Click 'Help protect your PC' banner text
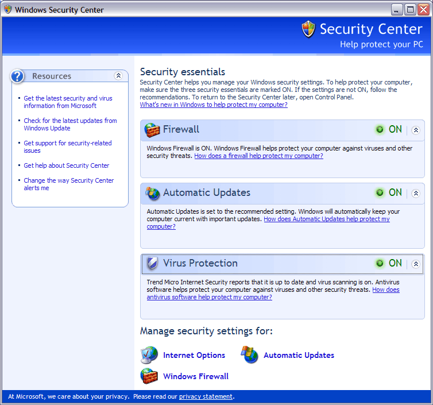Screen dimensions: 433x405 (x=381, y=44)
